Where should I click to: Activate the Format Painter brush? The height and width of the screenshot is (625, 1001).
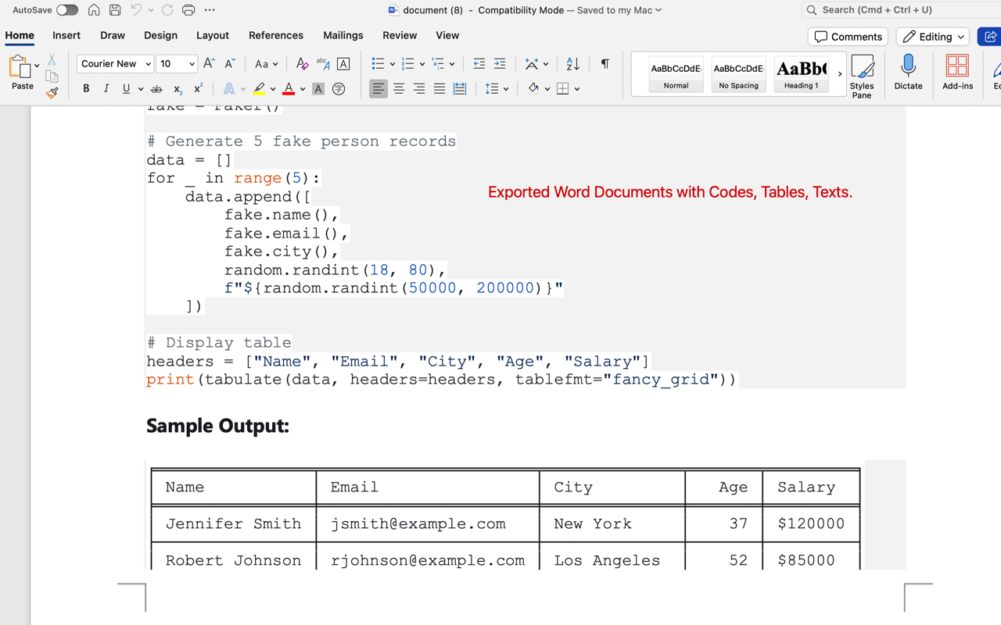click(x=52, y=93)
